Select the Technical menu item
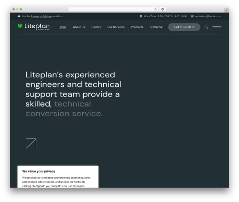 point(156,27)
